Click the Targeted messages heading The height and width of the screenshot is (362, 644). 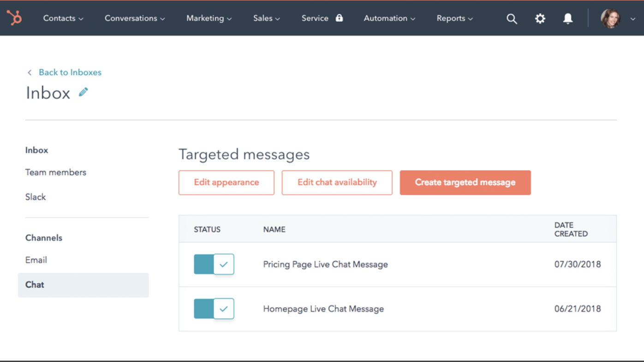pos(244,154)
